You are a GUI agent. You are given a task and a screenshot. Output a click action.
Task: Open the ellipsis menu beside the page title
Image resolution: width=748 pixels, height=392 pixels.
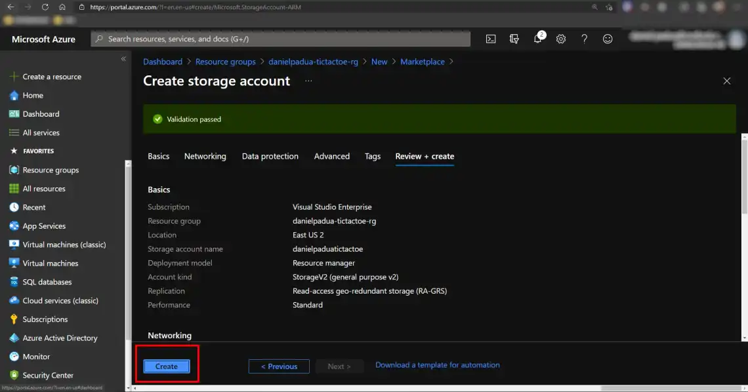coord(308,81)
